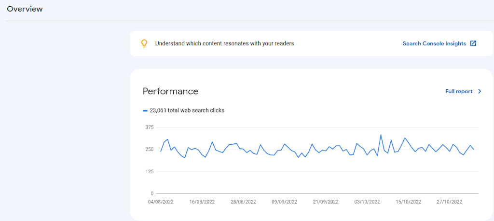Image resolution: width=494 pixels, height=221 pixels.
Task: Click the 16/08/2022 date on the axis
Action: point(202,202)
